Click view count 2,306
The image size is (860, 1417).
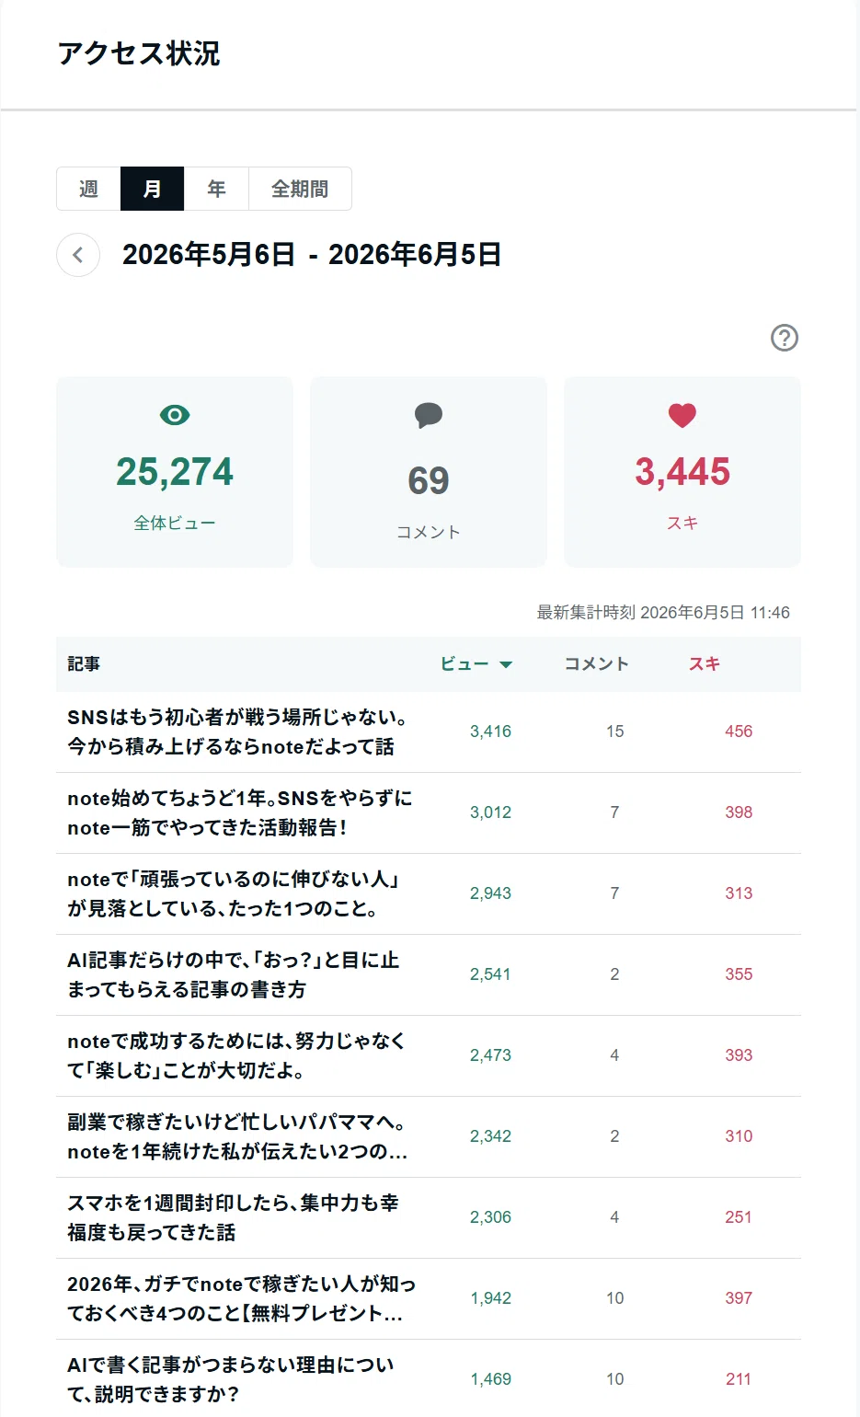pyautogui.click(x=490, y=1217)
